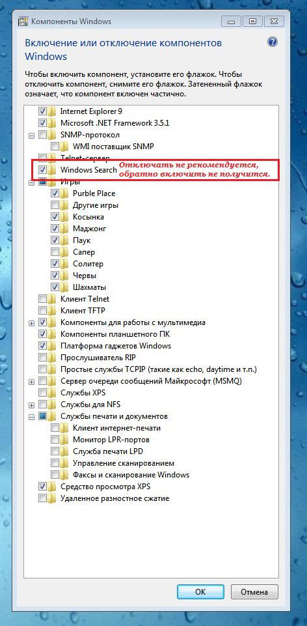Click the folder icon next to Internet Explorer 9
Image resolution: width=307 pixels, height=626 pixels.
pyautogui.click(x=51, y=111)
